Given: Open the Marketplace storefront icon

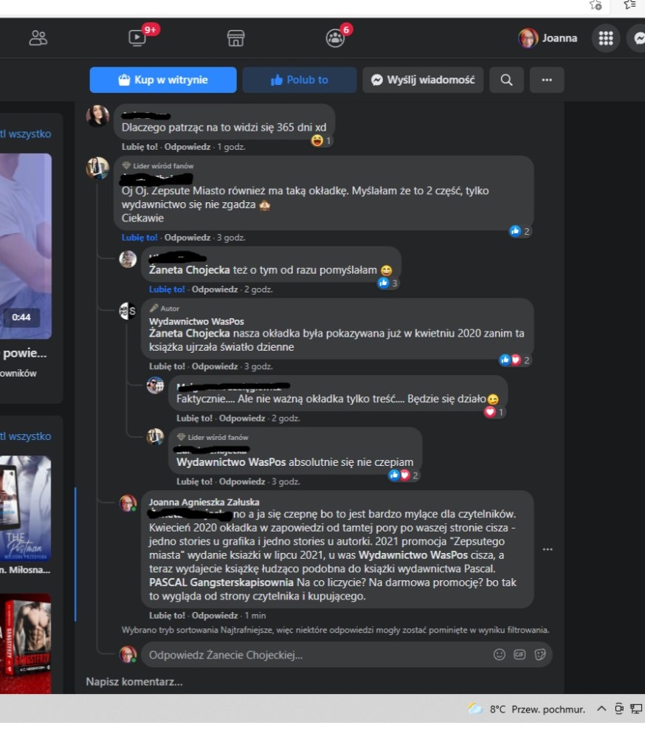Looking at the screenshot, I should coord(235,38).
